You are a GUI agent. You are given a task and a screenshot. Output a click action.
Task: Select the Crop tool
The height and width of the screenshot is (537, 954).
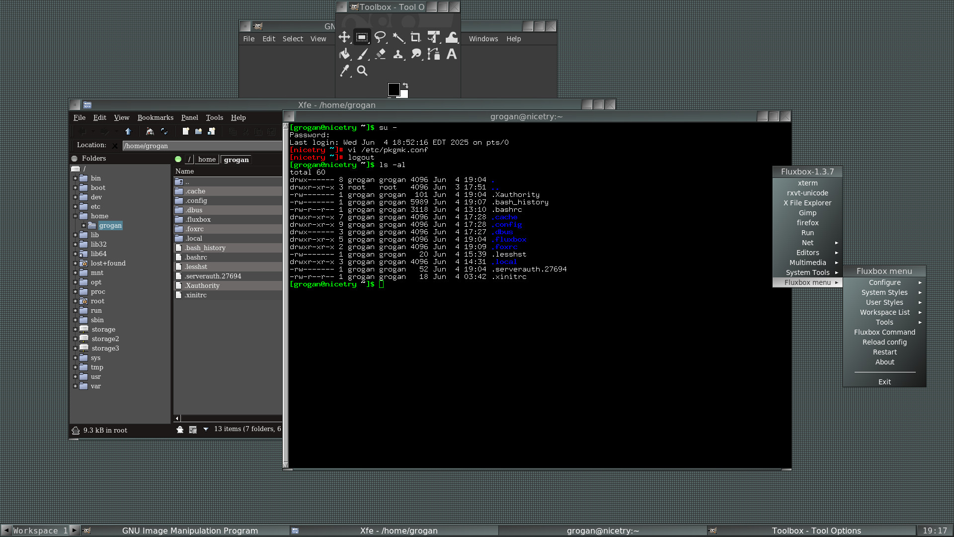pos(416,37)
